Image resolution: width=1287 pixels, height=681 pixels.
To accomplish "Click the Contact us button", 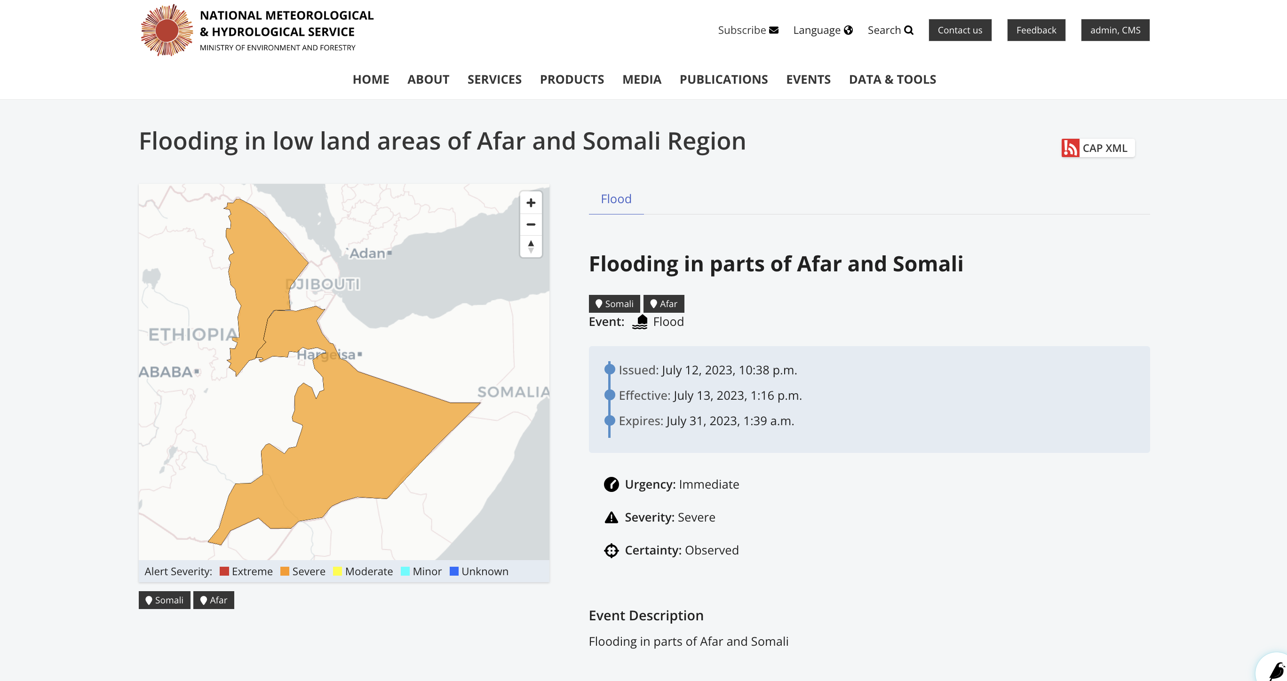I will (960, 30).
